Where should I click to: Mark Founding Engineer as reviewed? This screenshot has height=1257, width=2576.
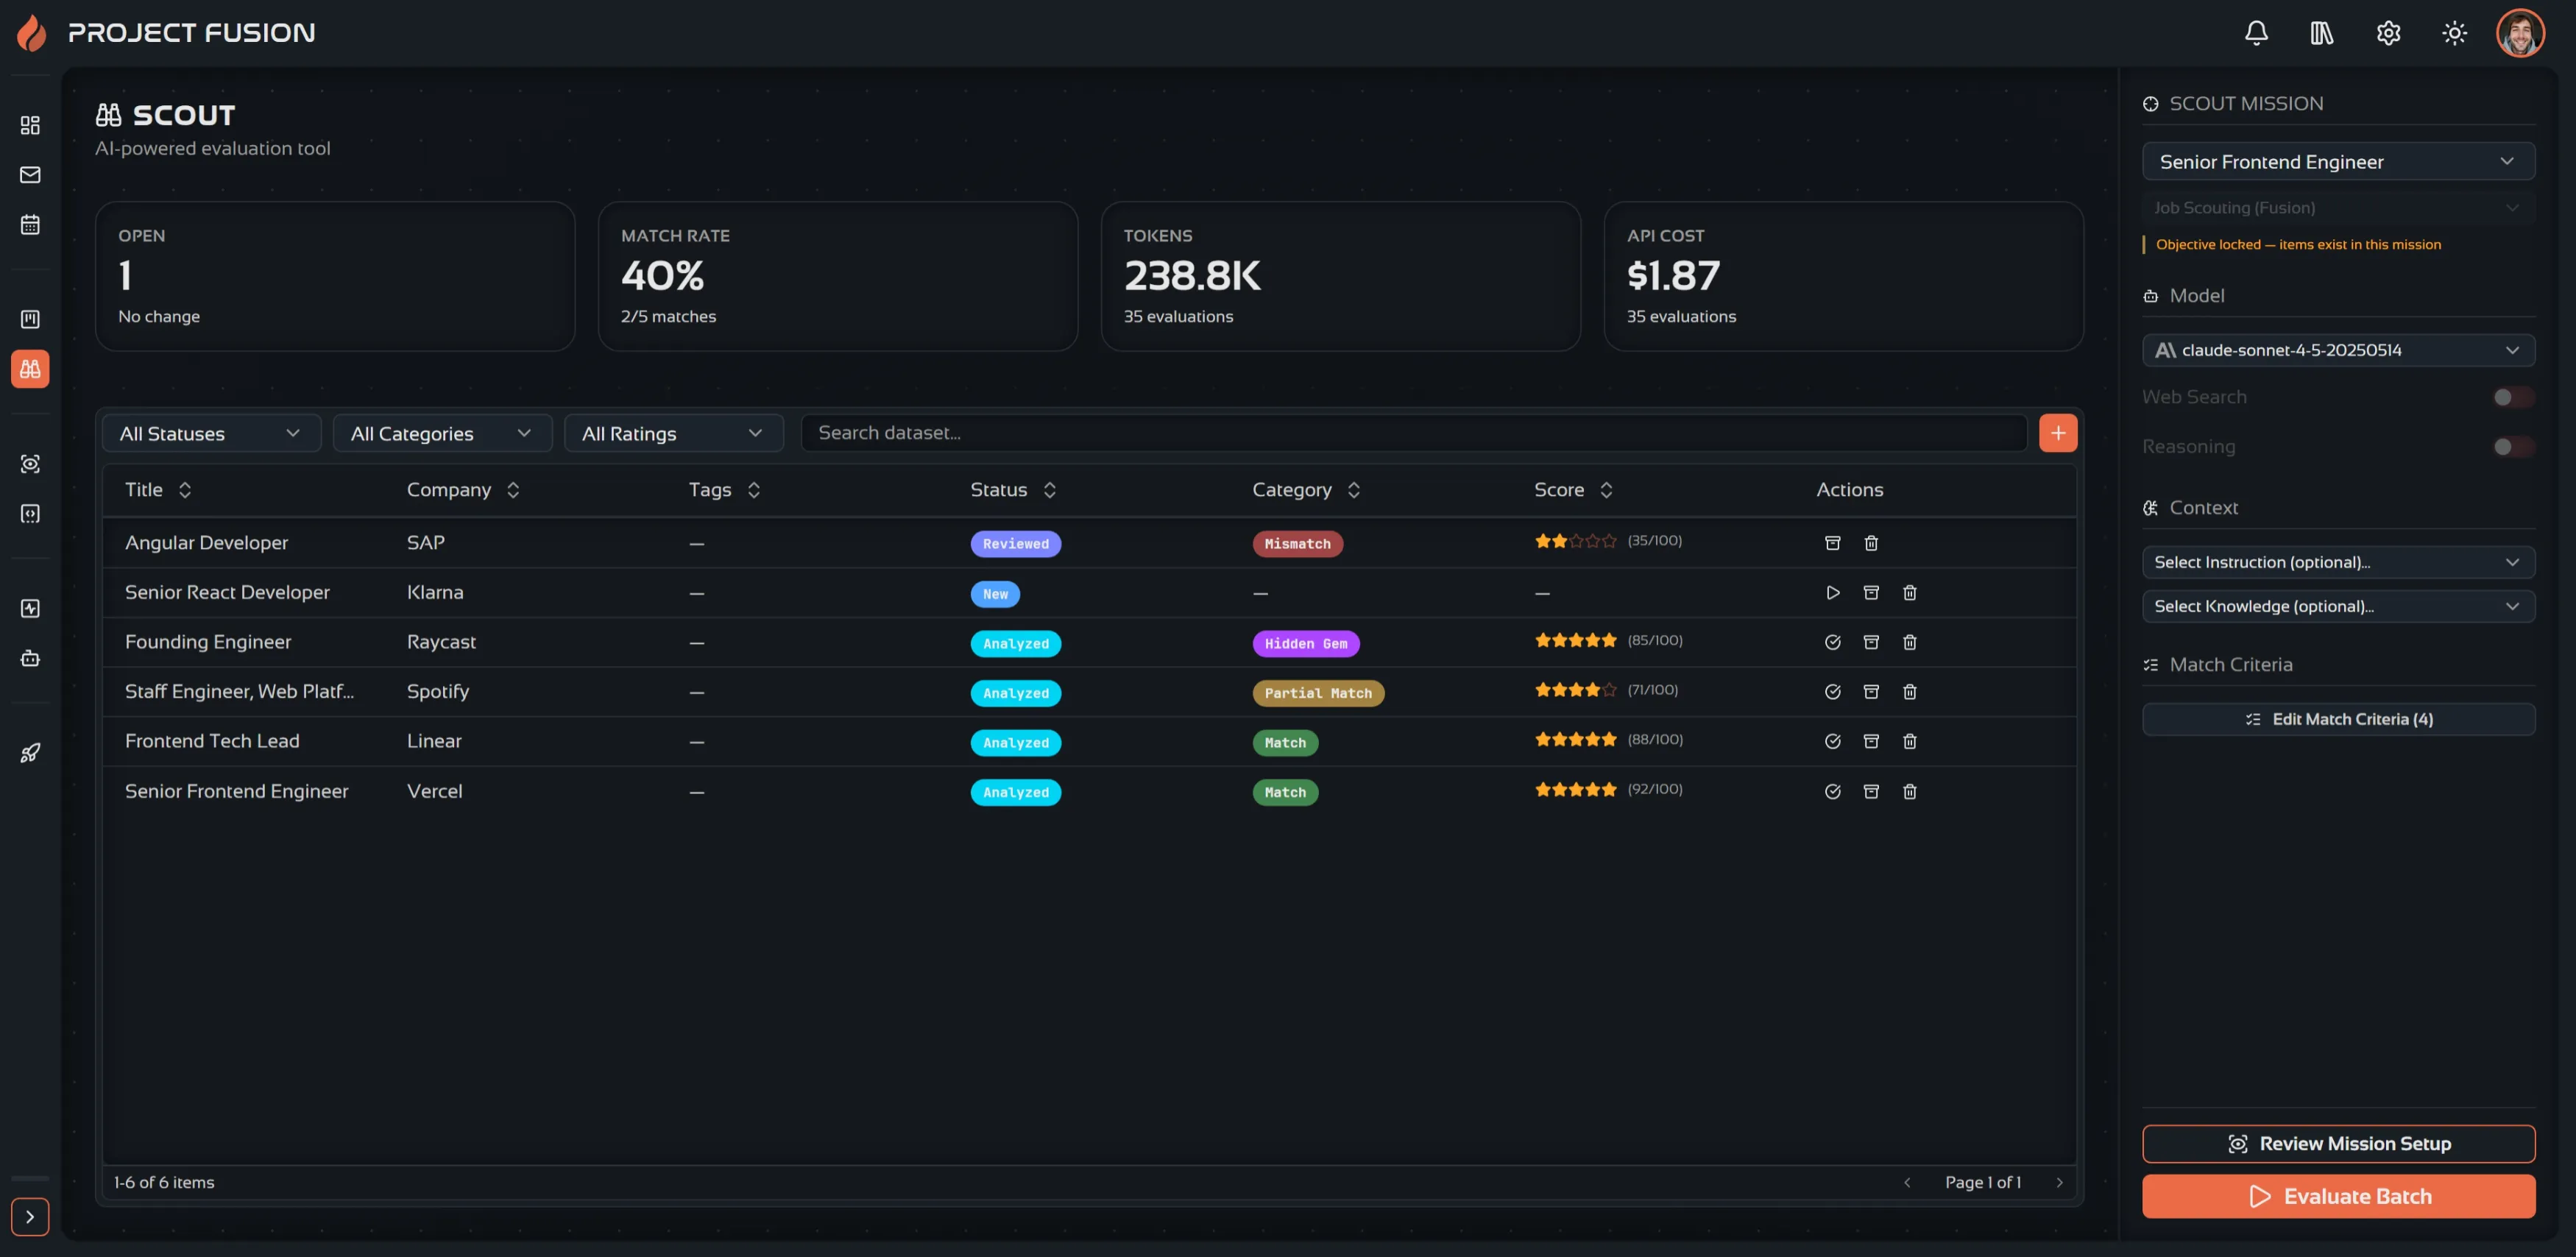click(1832, 642)
